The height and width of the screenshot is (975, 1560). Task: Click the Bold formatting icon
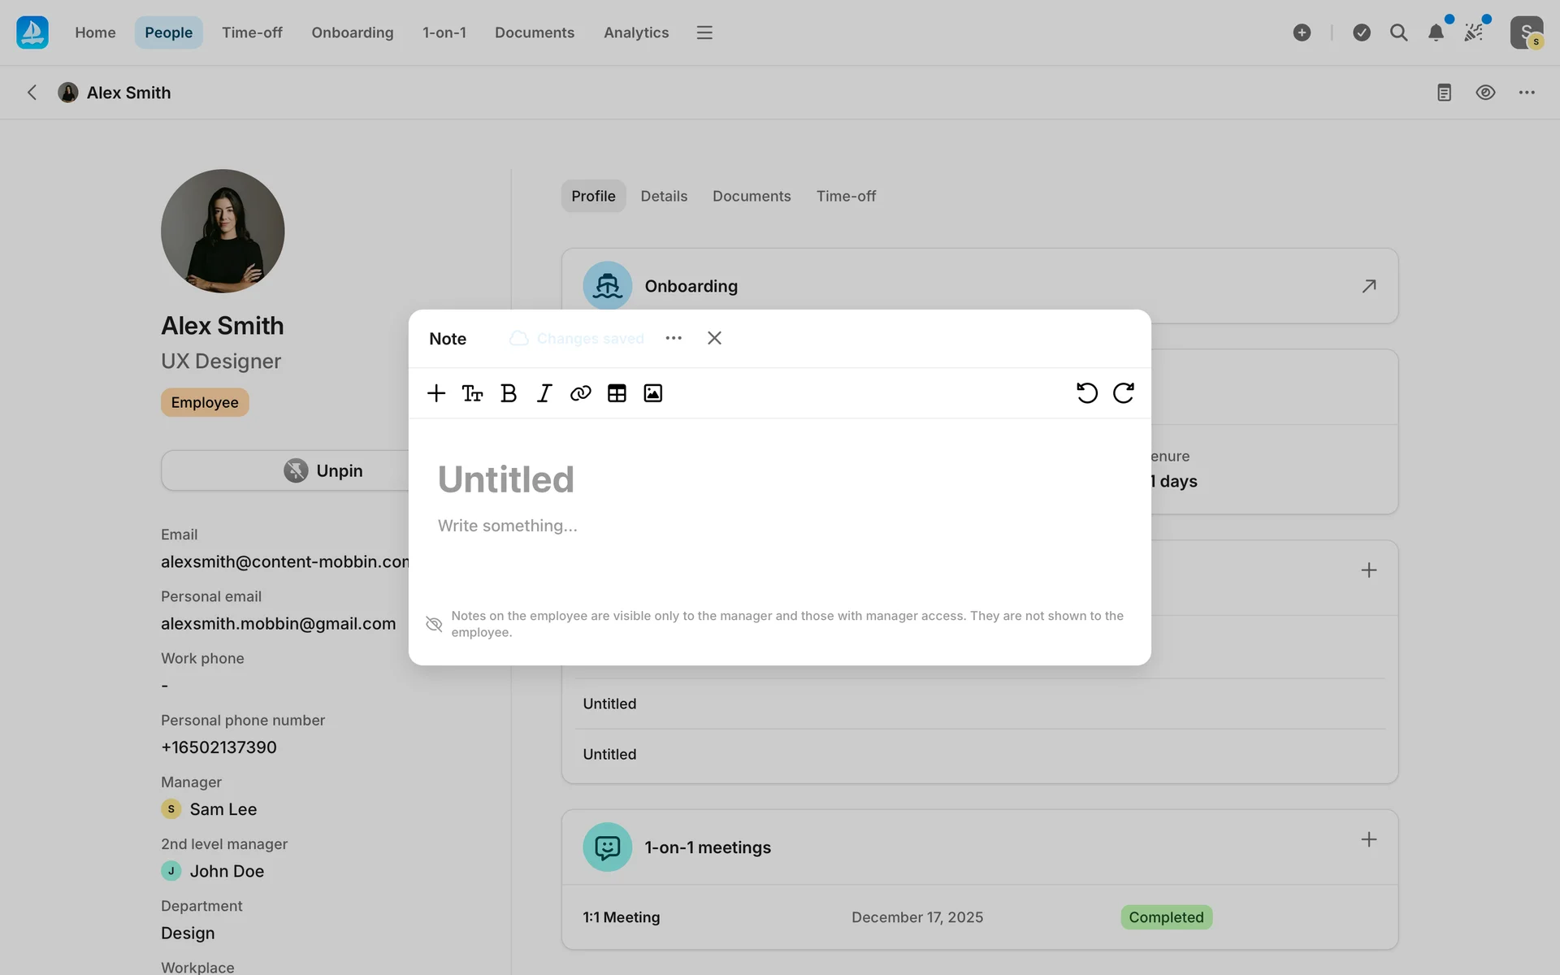509,393
